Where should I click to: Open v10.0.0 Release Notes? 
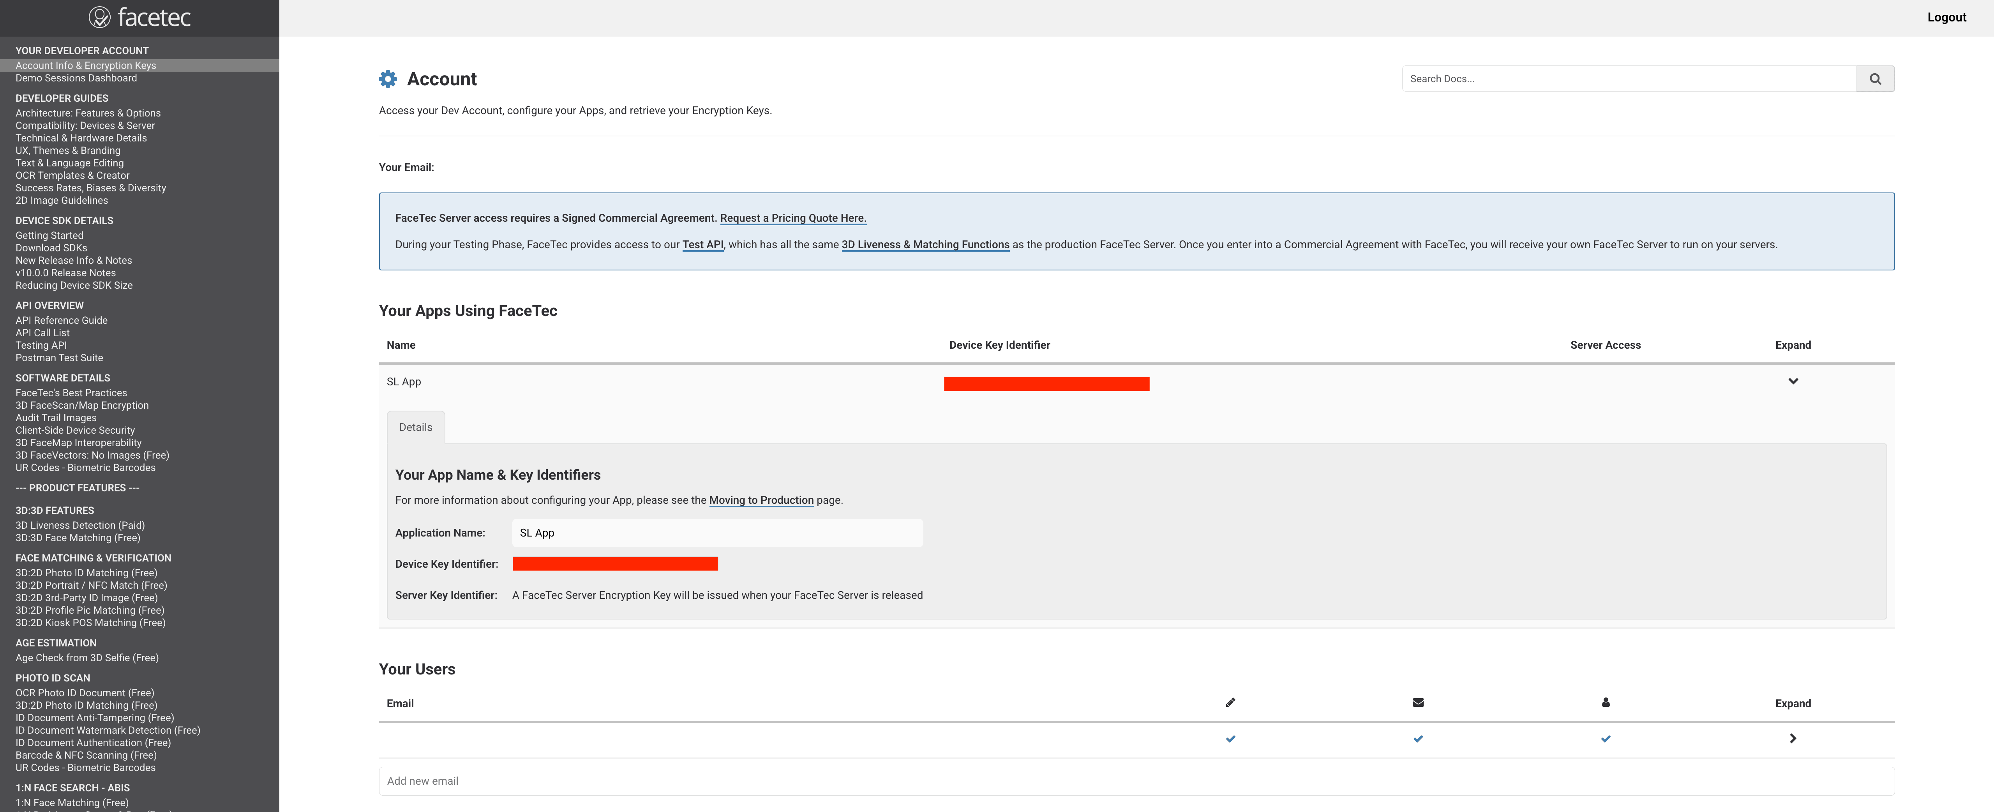pyautogui.click(x=66, y=272)
